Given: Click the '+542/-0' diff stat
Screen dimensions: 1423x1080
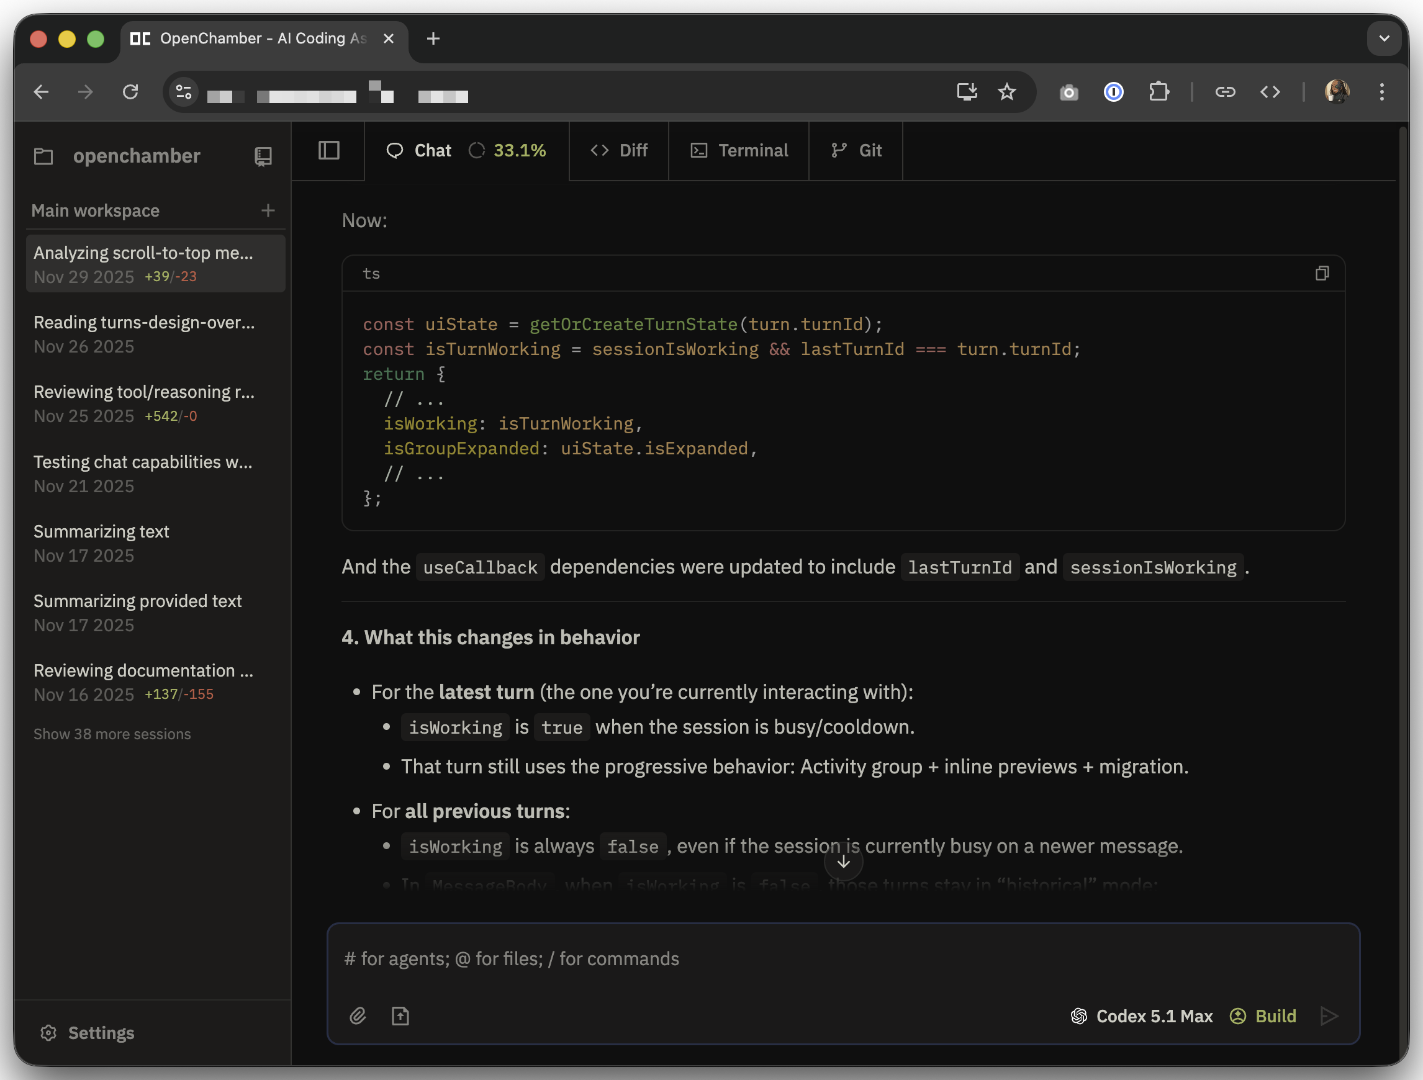Looking at the screenshot, I should 171,416.
